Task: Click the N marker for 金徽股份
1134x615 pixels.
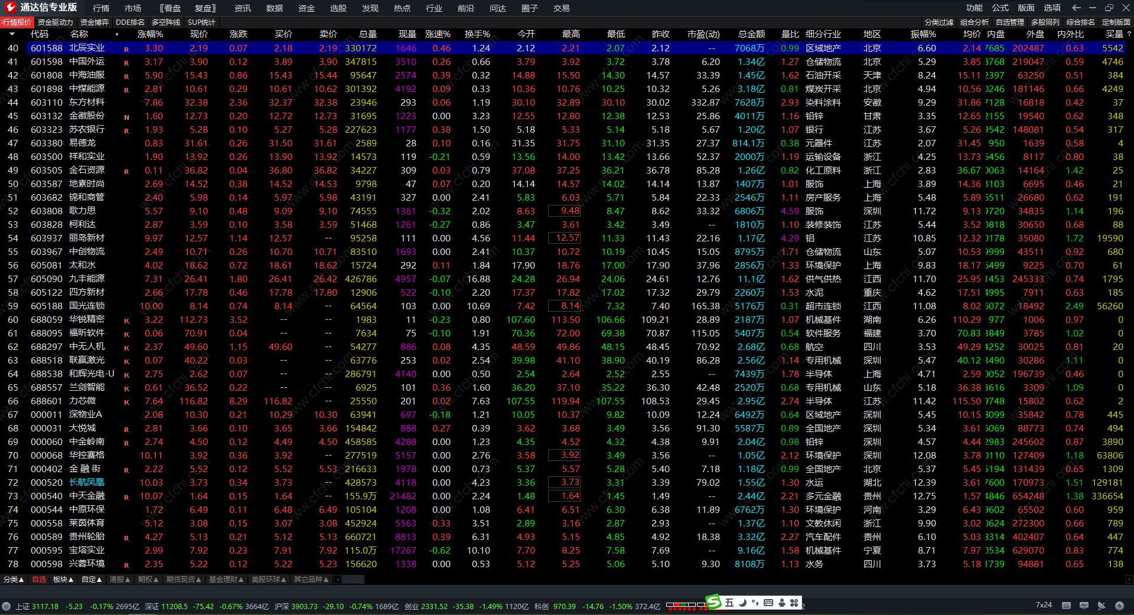Action: (126, 117)
